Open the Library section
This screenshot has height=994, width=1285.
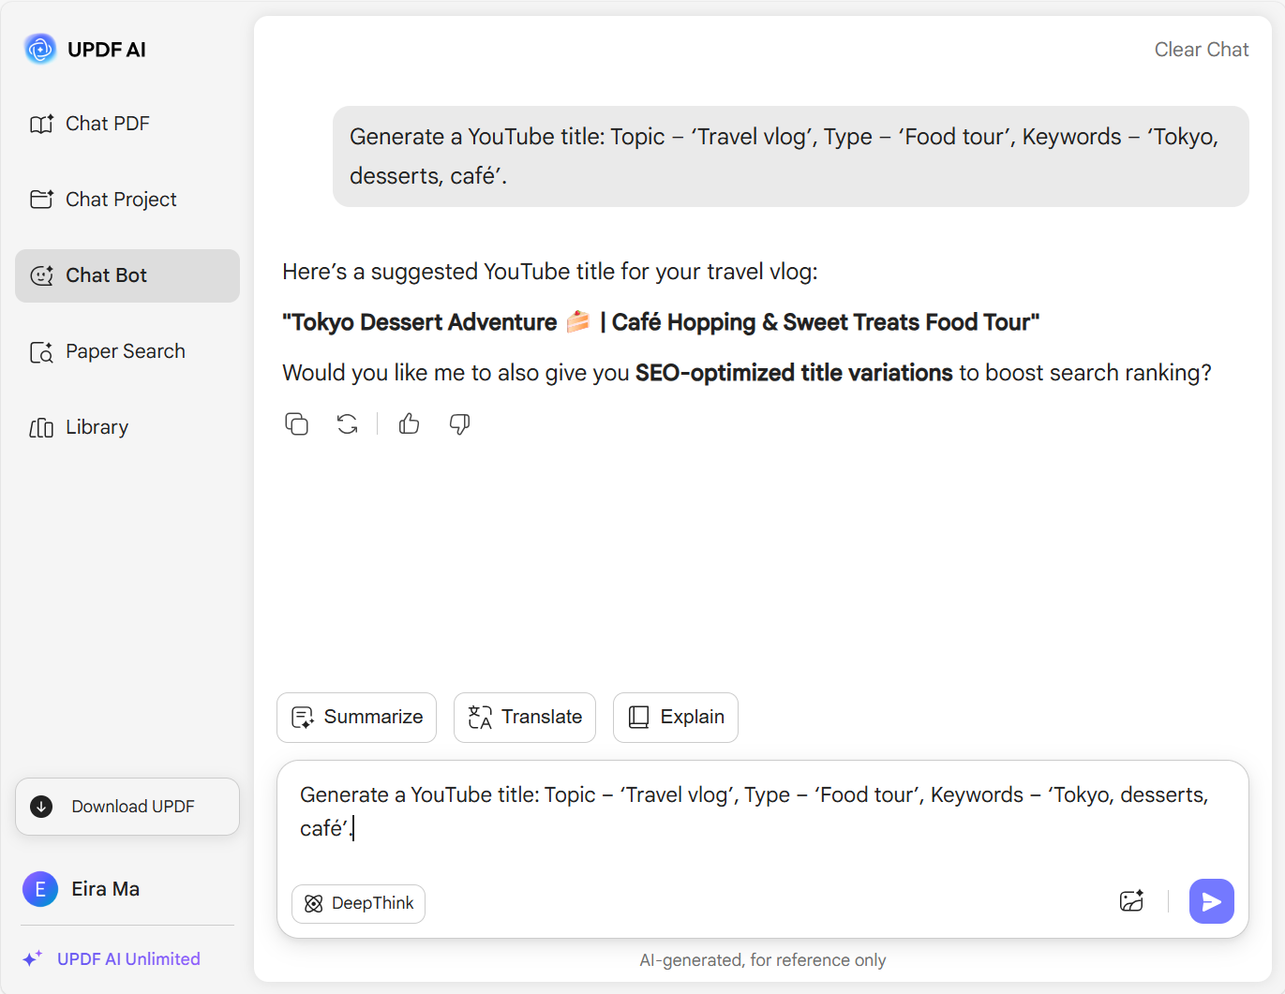(x=96, y=427)
